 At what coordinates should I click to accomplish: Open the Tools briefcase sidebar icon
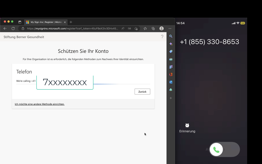pos(171,59)
